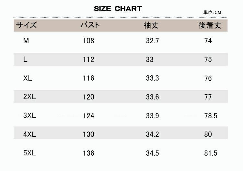
Task: Select the 4XL size row label
Action: (x=29, y=134)
